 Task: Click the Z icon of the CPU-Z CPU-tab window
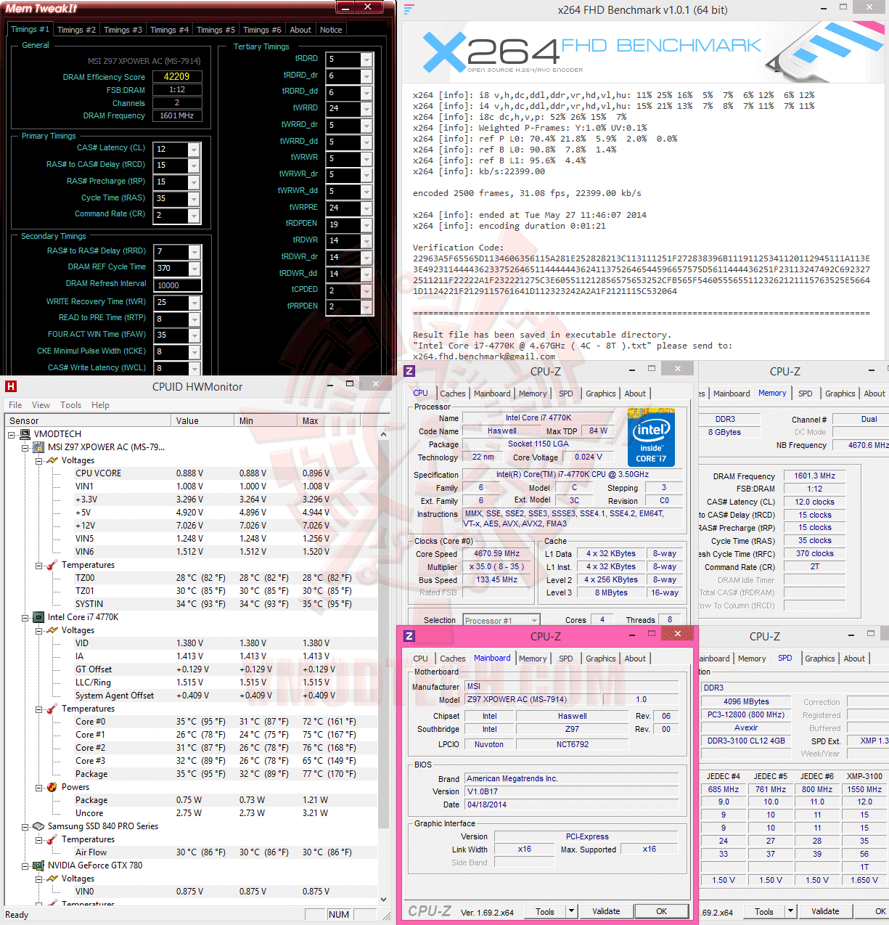pos(409,371)
